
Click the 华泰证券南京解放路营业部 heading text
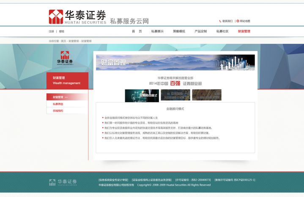coord(175,78)
